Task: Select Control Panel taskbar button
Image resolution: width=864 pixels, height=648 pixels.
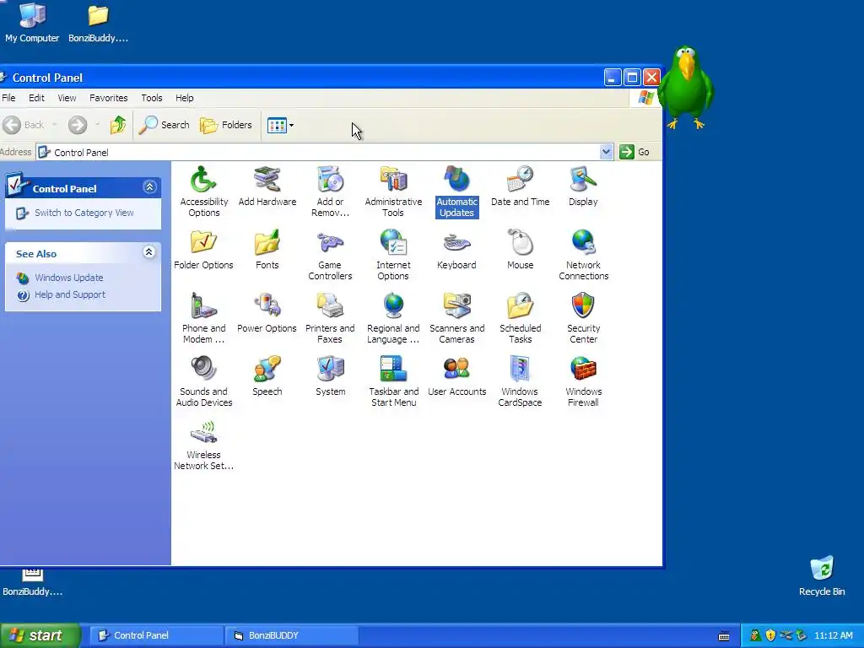Action: [x=156, y=635]
